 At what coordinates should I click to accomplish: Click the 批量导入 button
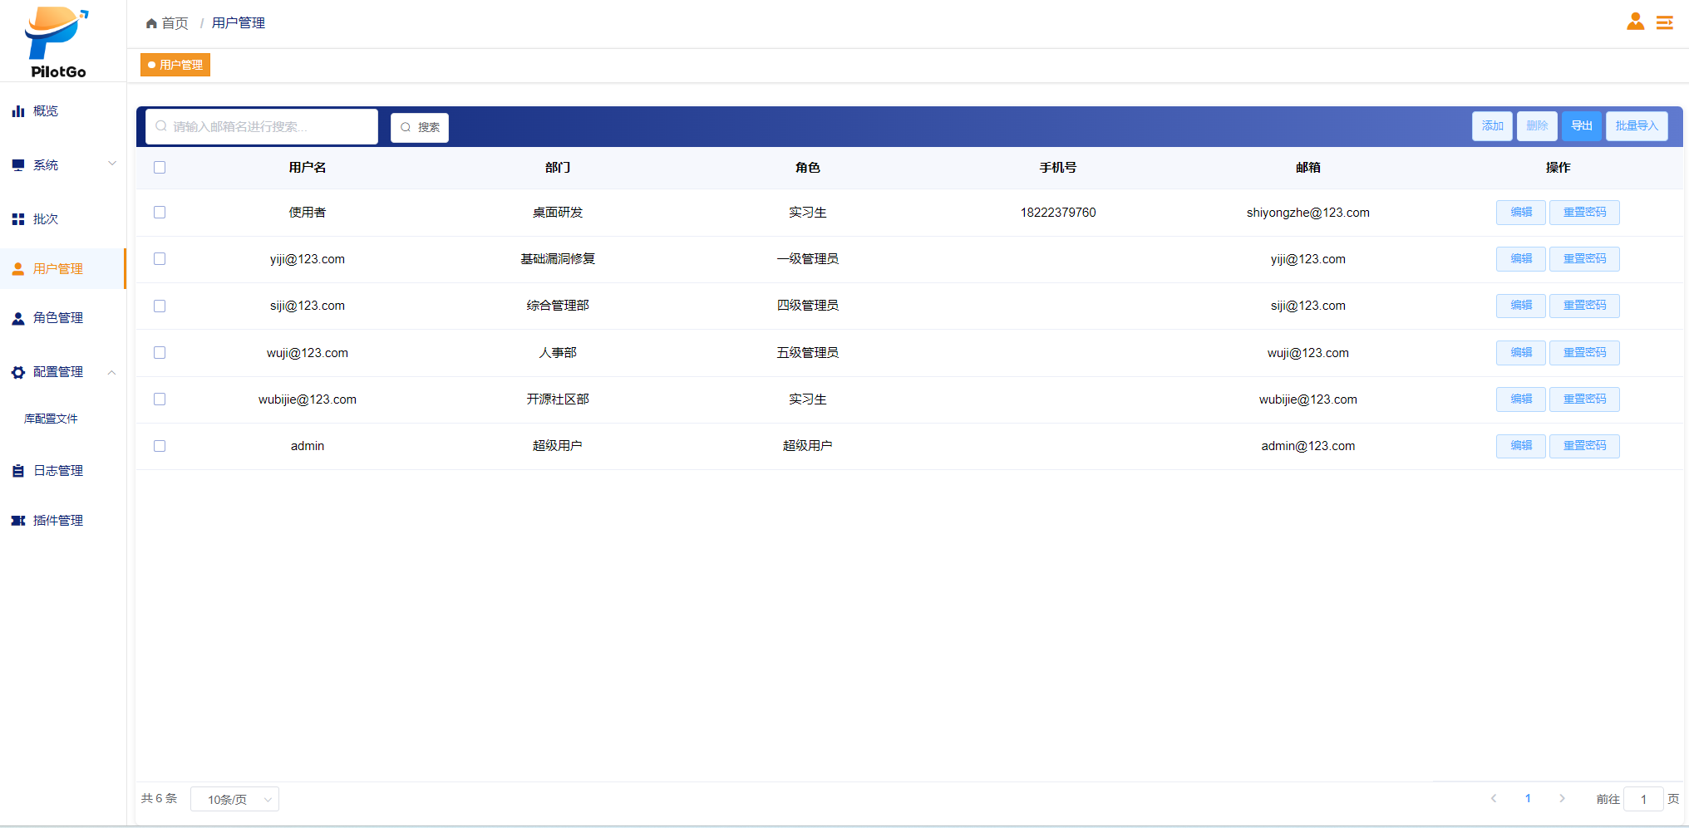pos(1636,126)
